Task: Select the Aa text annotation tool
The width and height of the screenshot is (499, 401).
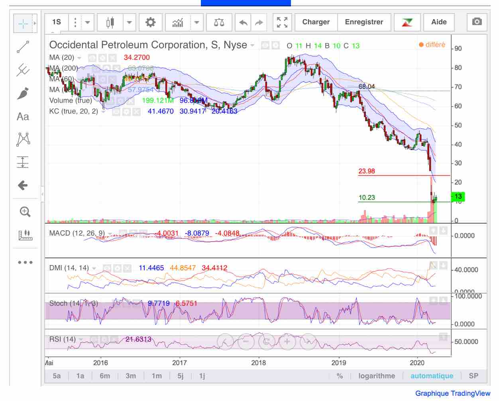Action: pyautogui.click(x=23, y=116)
